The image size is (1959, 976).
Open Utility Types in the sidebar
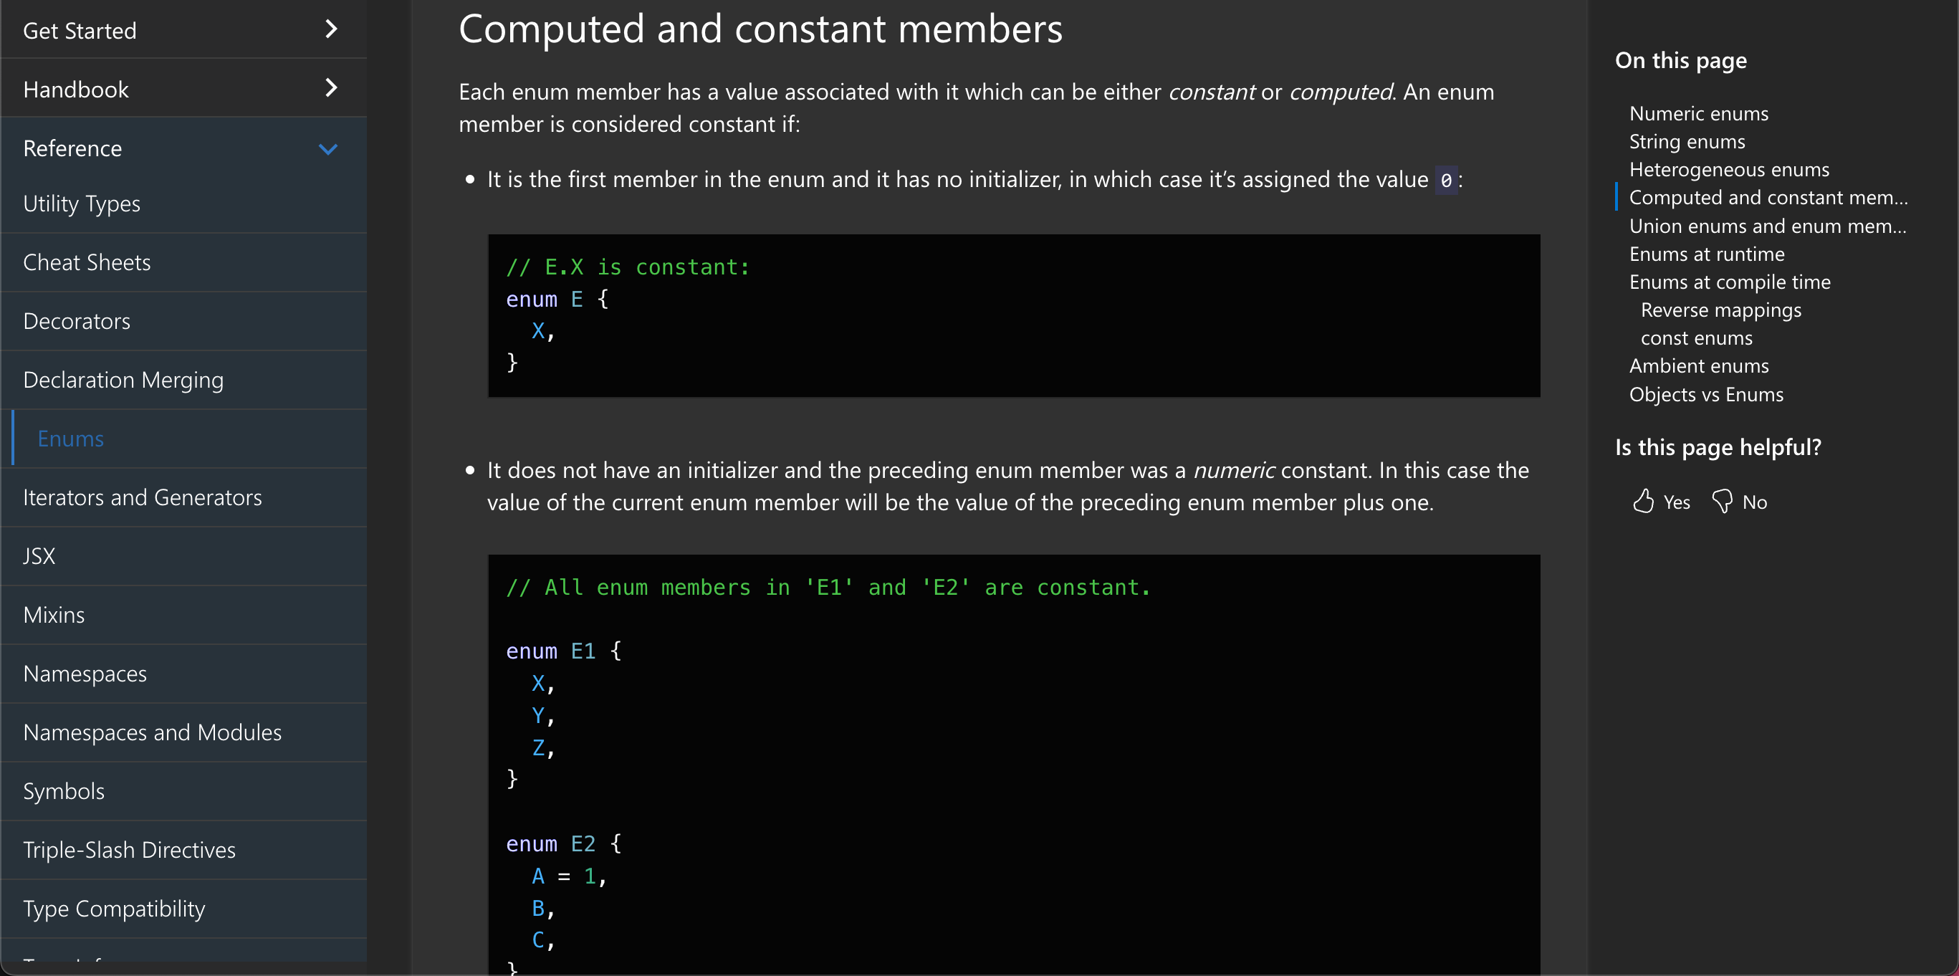click(x=82, y=204)
